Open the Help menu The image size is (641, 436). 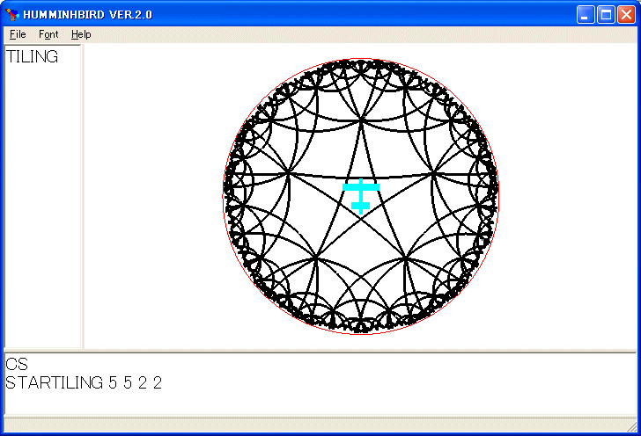pyautogui.click(x=80, y=34)
